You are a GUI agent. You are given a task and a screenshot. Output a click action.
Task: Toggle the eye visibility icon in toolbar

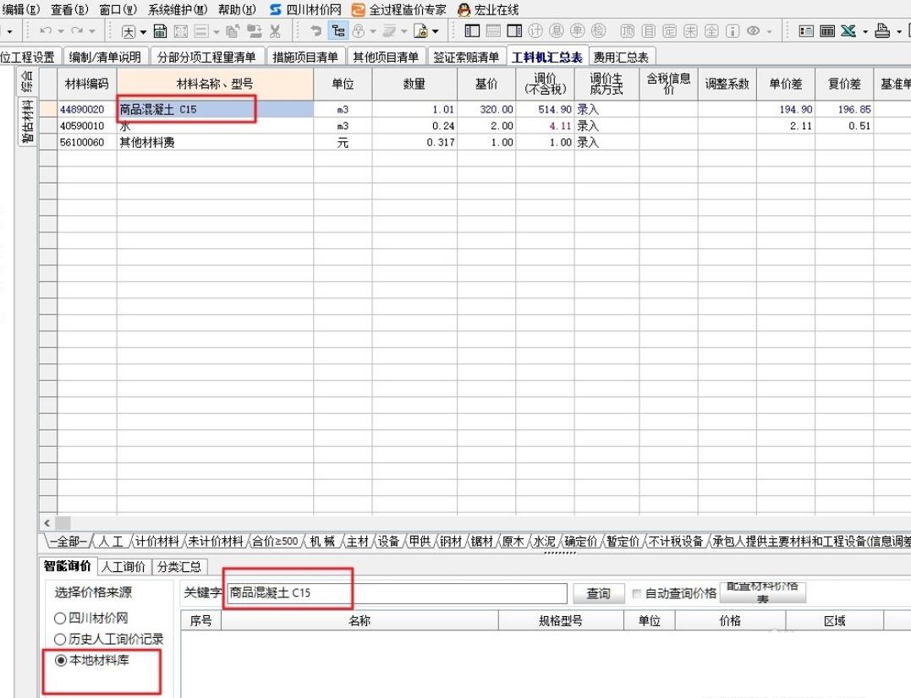coord(754,30)
